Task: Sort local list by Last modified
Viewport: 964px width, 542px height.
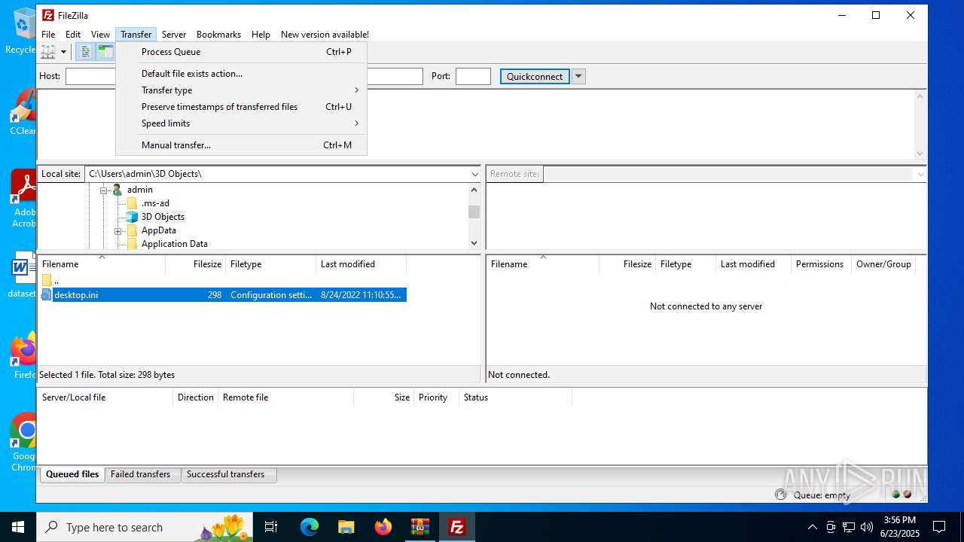Action: click(361, 264)
